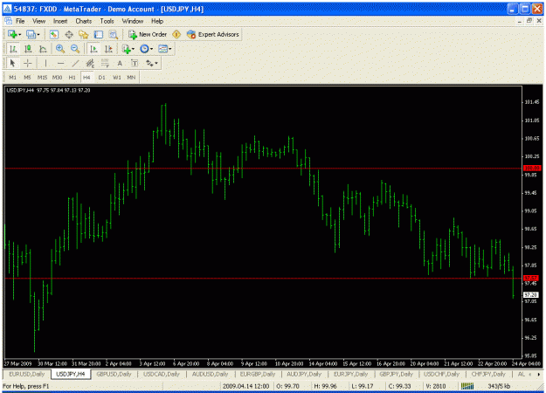Switch to M1 timeframe
Screen dimensions: 546x393
12,77
